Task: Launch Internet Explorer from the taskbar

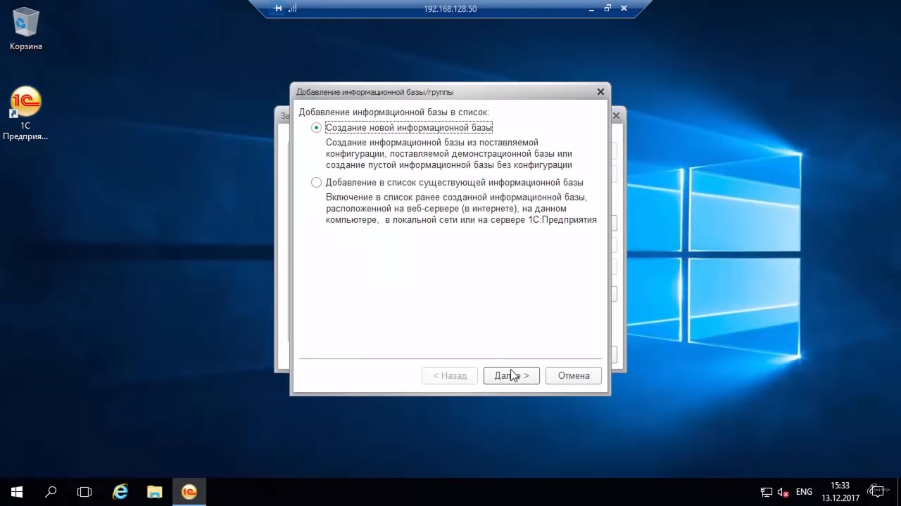Action: (120, 492)
